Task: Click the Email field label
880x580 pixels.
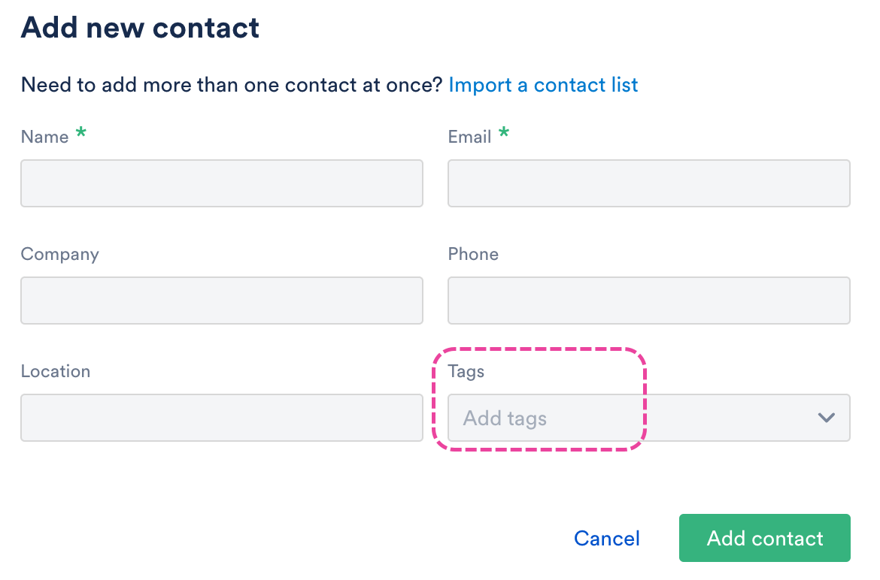Action: [x=469, y=137]
